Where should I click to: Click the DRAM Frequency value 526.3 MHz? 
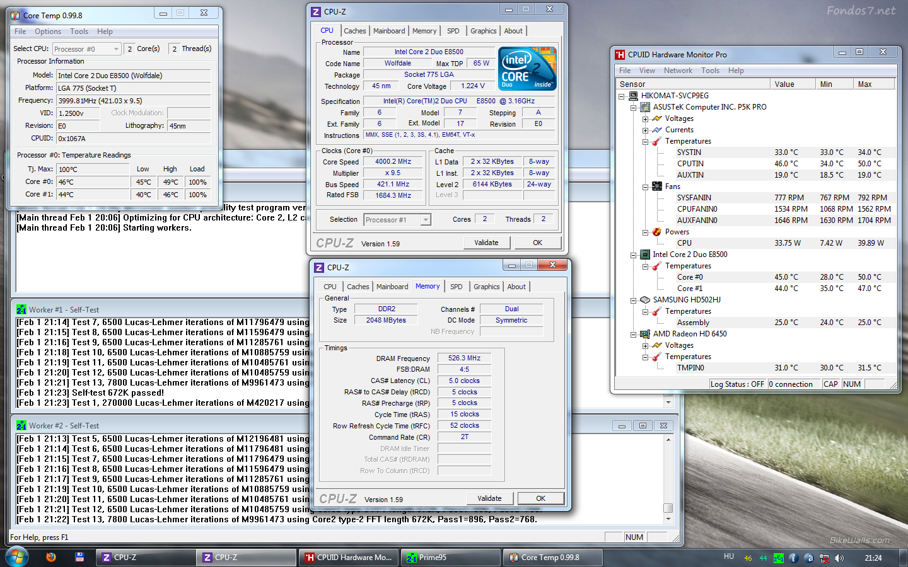464,358
